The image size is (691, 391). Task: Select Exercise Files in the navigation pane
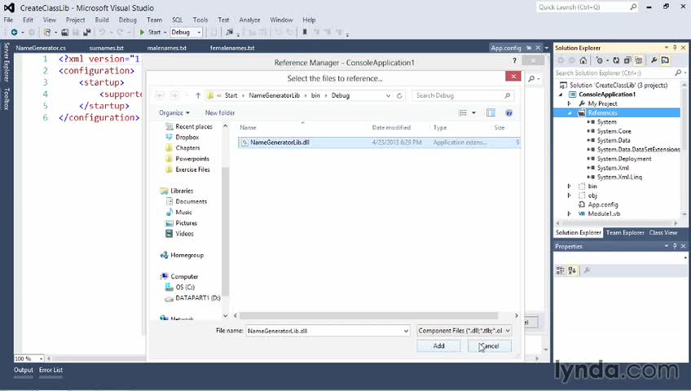tap(192, 169)
